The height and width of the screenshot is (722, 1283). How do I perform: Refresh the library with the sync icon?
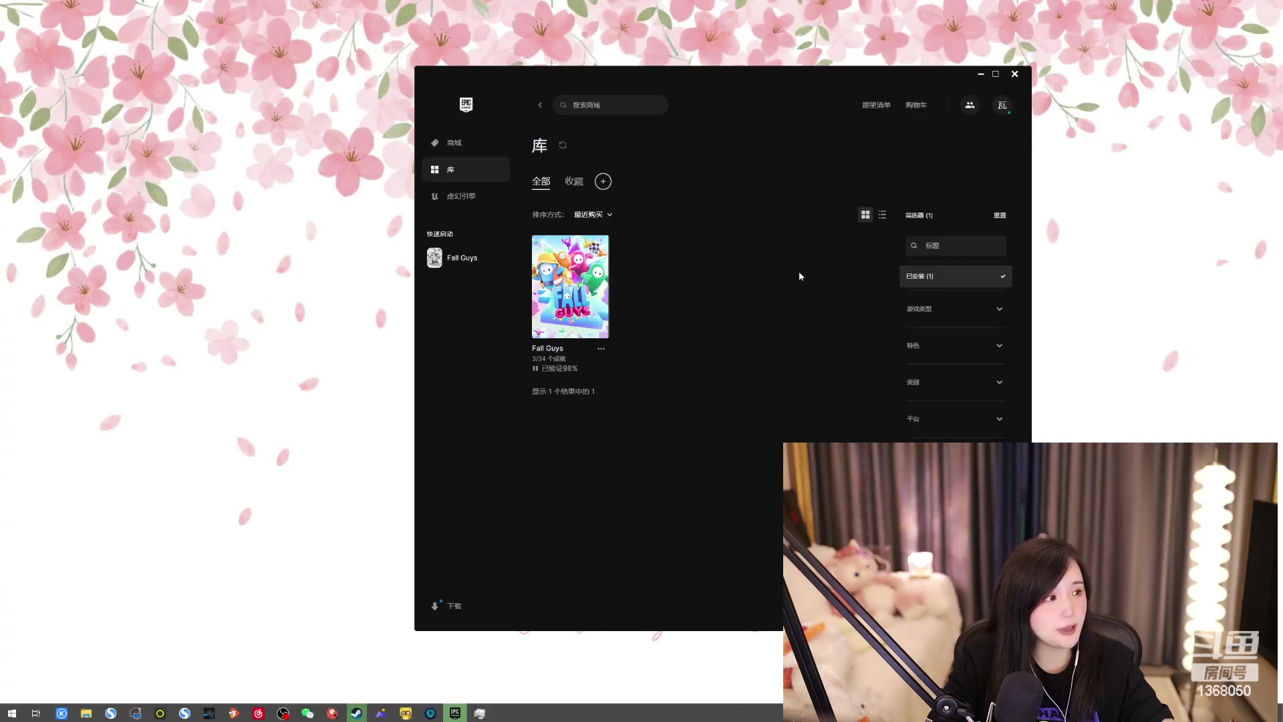[x=563, y=145]
